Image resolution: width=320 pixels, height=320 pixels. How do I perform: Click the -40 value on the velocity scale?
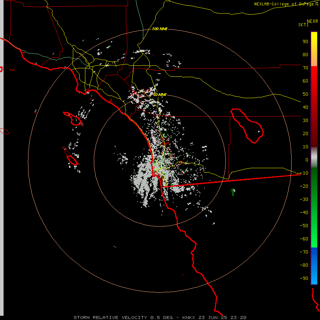pyautogui.click(x=304, y=213)
